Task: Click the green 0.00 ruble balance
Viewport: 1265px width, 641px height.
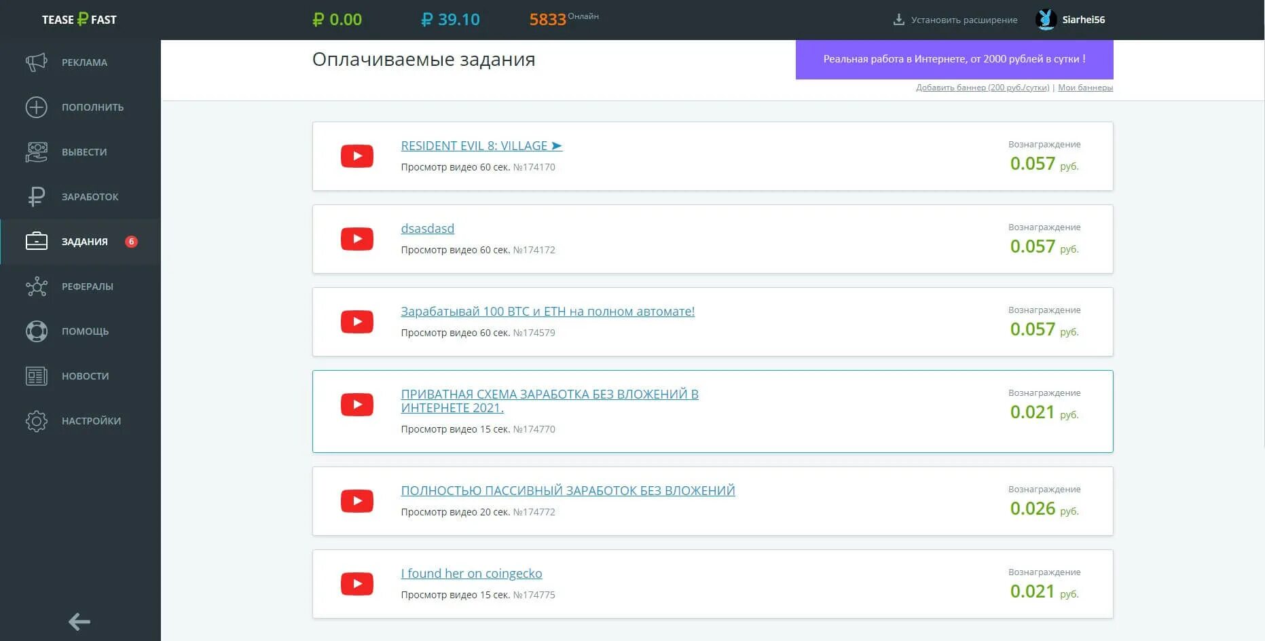Action: pyautogui.click(x=337, y=20)
